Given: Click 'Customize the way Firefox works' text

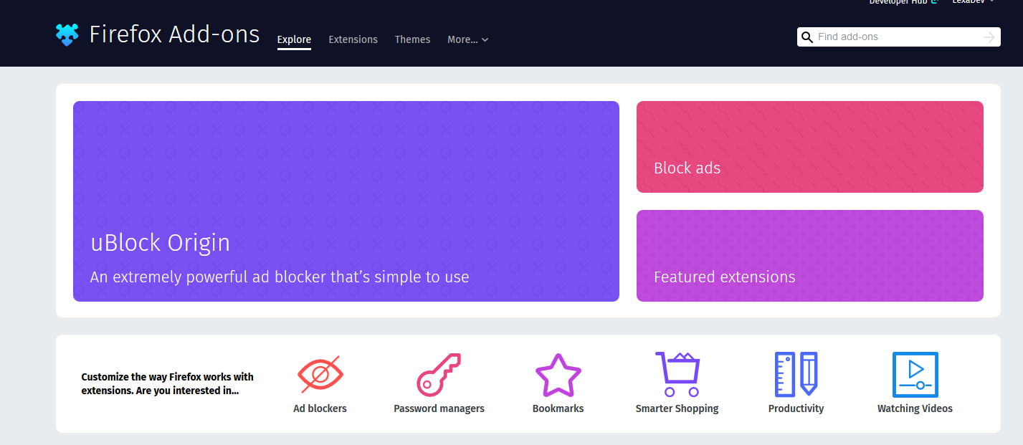Looking at the screenshot, I should tap(167, 383).
